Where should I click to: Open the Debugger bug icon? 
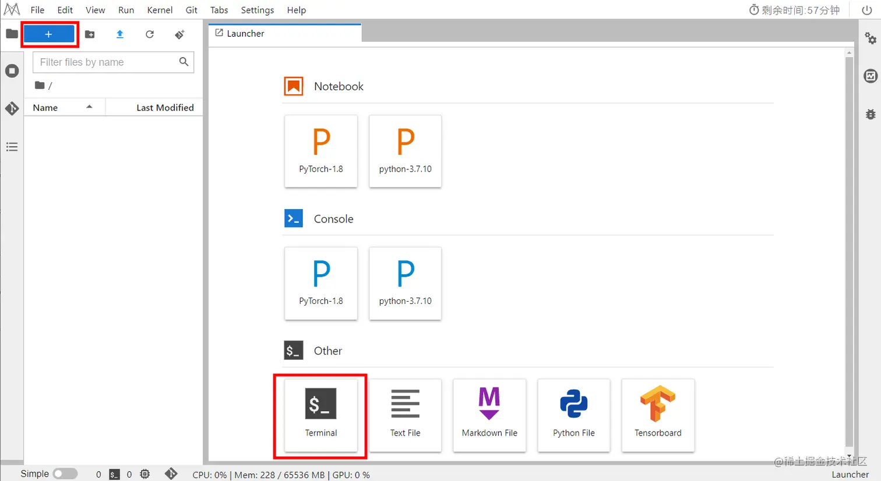point(871,114)
